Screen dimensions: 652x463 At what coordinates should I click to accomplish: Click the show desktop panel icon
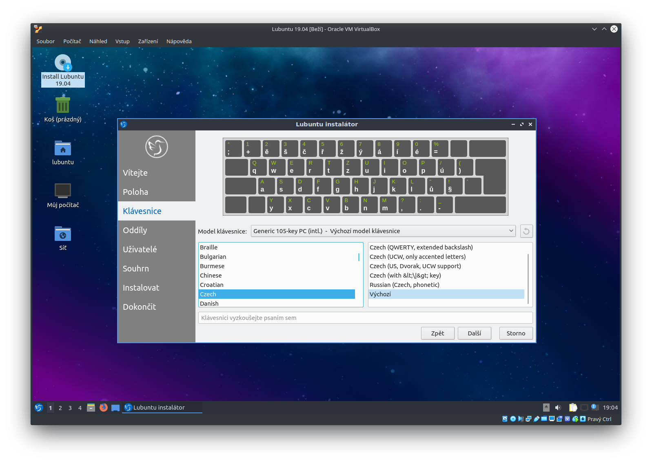click(115, 408)
